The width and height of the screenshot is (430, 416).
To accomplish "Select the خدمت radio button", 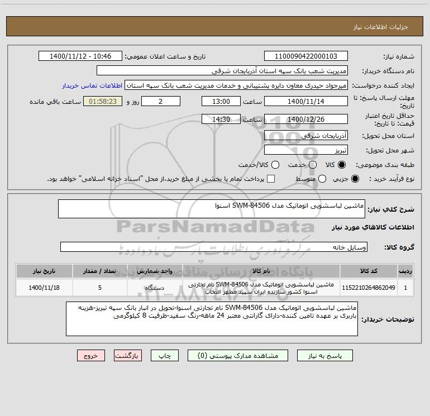I will click(313, 165).
